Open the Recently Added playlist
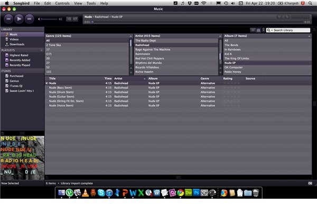This screenshot has height=204, width=317. 22,60
